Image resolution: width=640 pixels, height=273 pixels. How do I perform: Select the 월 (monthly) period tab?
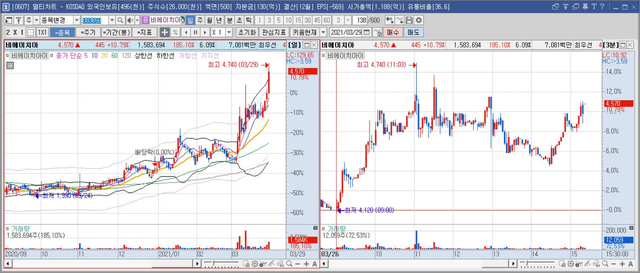210,20
